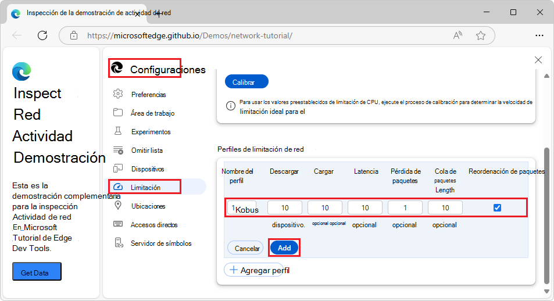Open a new browser tab
The height and width of the screenshot is (301, 554).
coord(159,14)
